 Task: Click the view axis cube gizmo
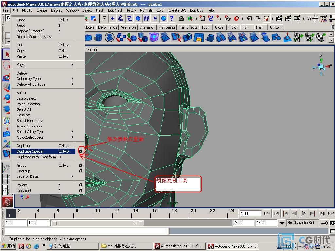[x=321, y=67]
